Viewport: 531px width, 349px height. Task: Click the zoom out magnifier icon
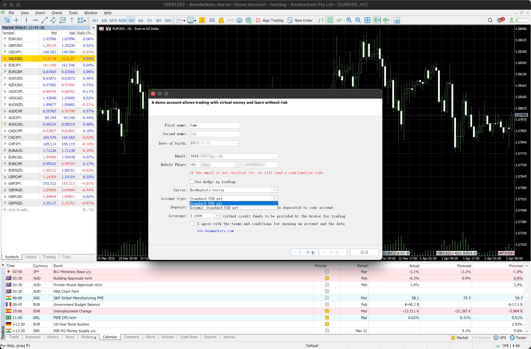[x=358, y=20]
